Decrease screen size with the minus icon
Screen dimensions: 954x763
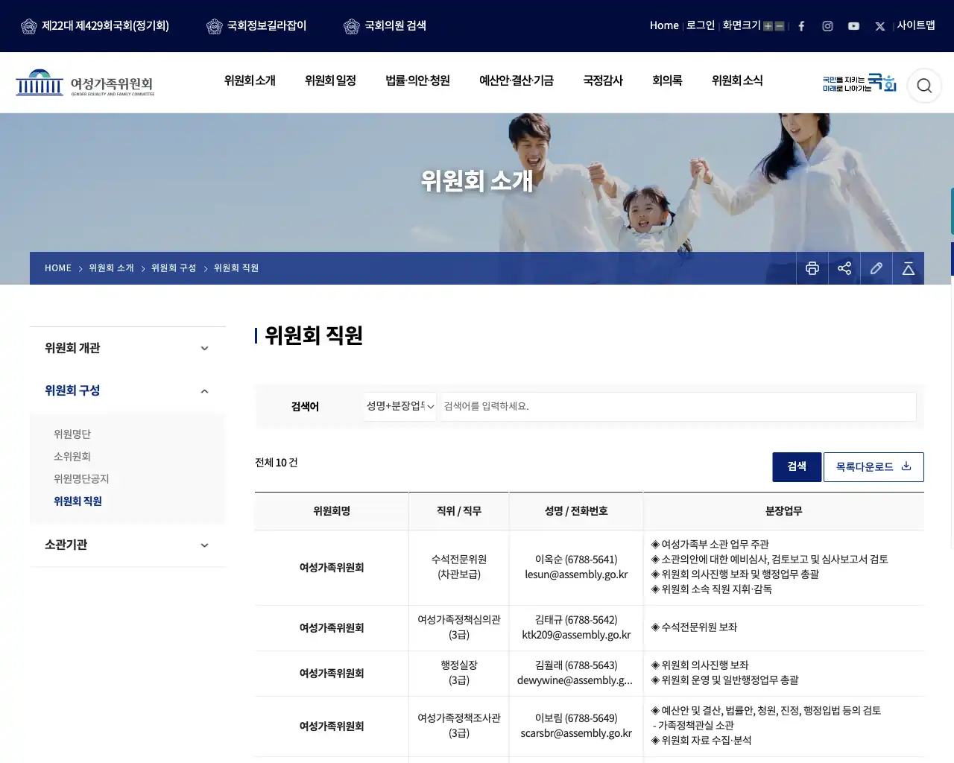[780, 26]
